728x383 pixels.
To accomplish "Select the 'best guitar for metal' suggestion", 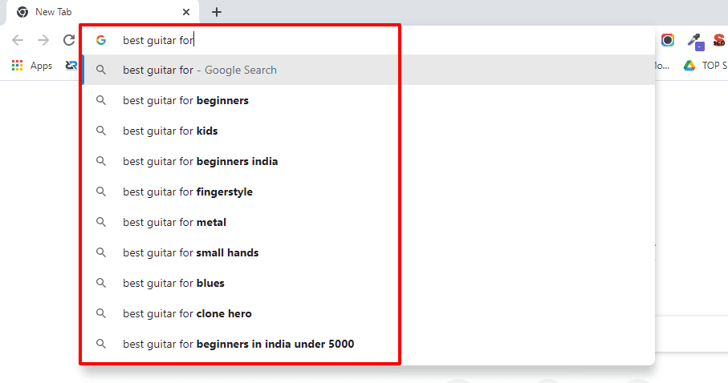I will pos(174,222).
